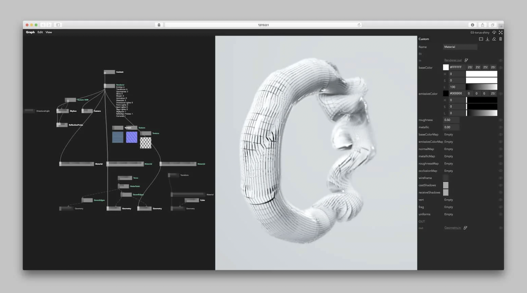Reload the page in Safari address bar
The height and width of the screenshot is (293, 527).
pyautogui.click(x=359, y=25)
